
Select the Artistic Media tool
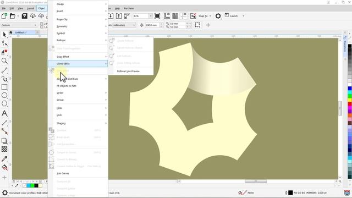pos(4,79)
